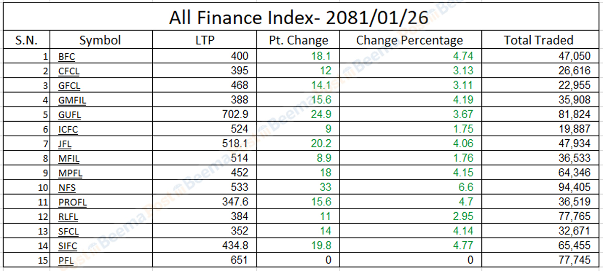Click the CFCL stock symbol link
The width and height of the screenshot is (603, 271).
(x=69, y=71)
